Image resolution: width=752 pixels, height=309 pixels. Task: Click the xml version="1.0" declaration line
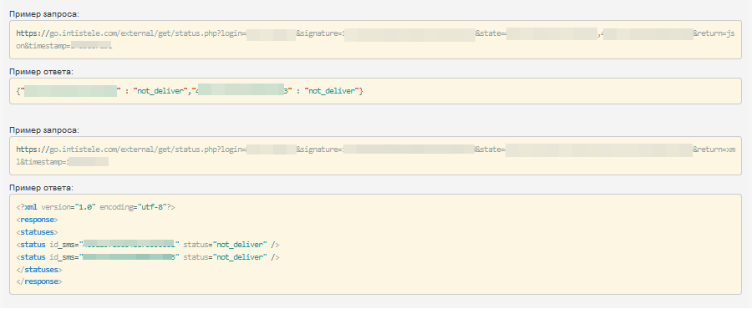pos(96,207)
